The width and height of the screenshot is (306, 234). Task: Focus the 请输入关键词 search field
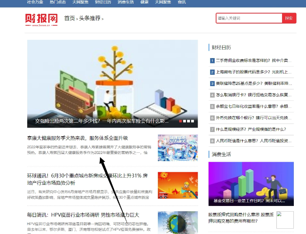(x=249, y=18)
